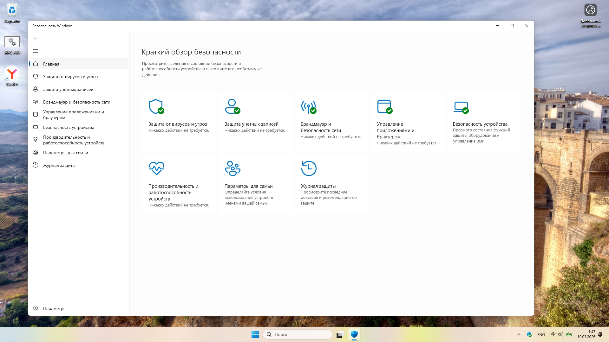609x342 pixels.
Task: Select 'Безопасность устройства' in the sidebar
Action: pos(69,127)
